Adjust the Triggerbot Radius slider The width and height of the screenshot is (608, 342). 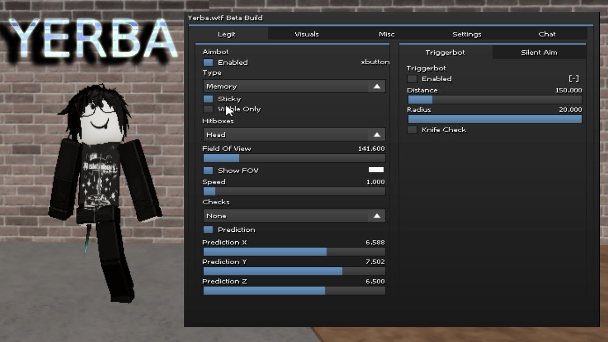495,119
